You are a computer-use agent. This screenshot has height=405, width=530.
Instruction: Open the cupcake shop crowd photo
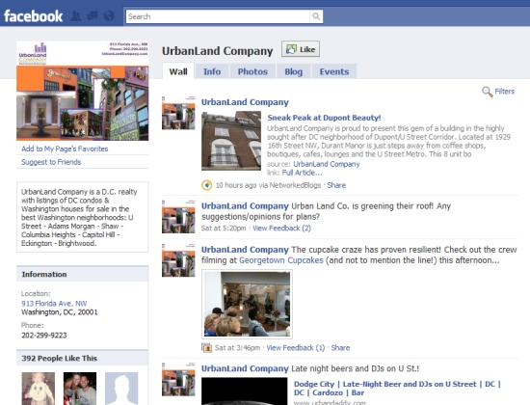[247, 304]
